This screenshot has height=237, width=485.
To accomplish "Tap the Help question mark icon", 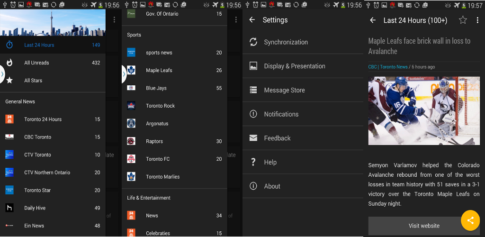I will (x=253, y=162).
